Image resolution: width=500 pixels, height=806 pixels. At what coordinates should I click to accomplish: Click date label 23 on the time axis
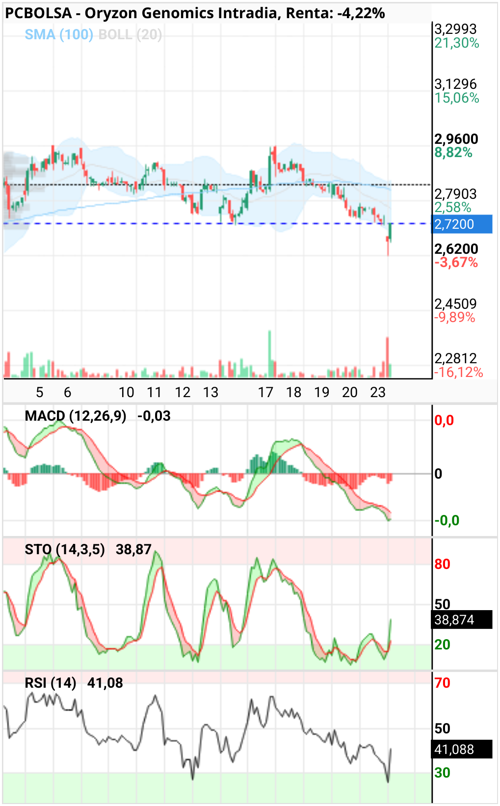tap(378, 392)
